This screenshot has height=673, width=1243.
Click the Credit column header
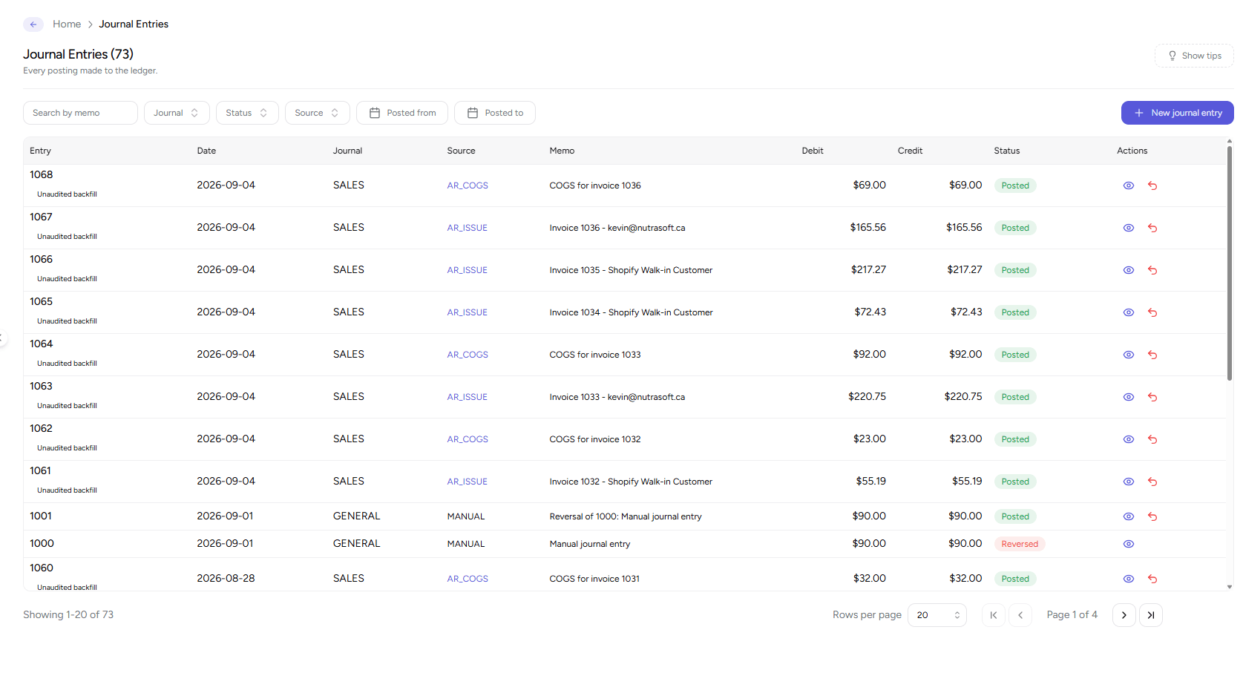pyautogui.click(x=910, y=151)
